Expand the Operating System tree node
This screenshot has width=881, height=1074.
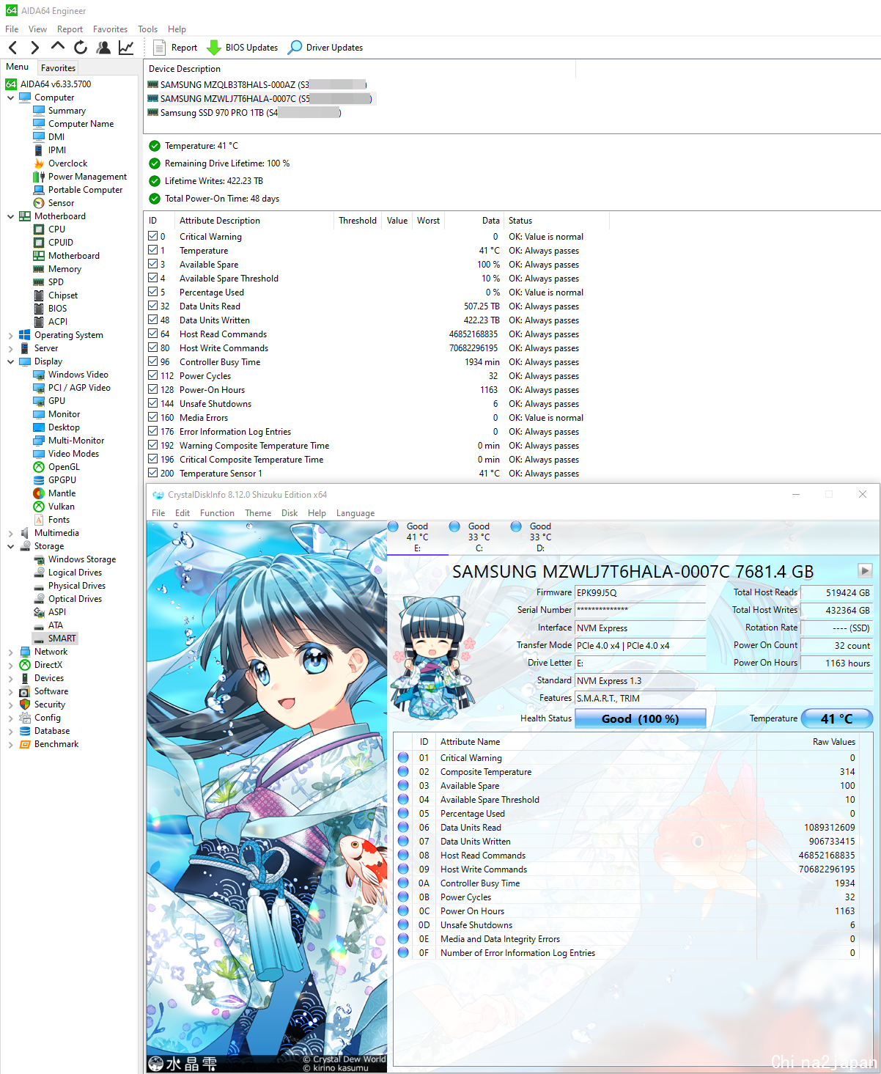[10, 335]
